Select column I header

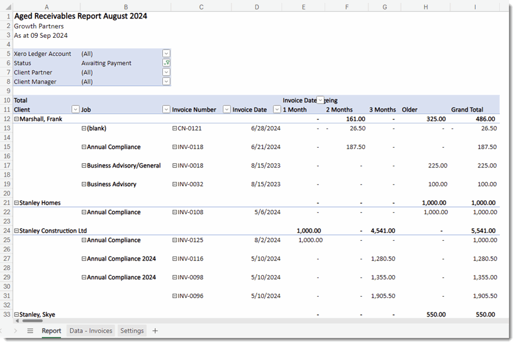(475, 7)
